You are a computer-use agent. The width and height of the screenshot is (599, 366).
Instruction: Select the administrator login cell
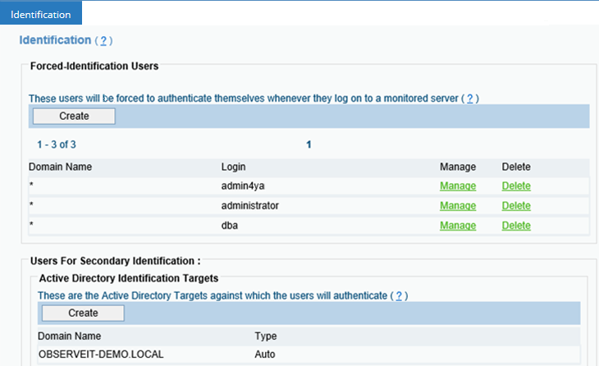pos(249,206)
